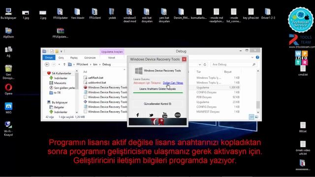Open the Yeni klasör desktop folder

(x=78, y=14)
